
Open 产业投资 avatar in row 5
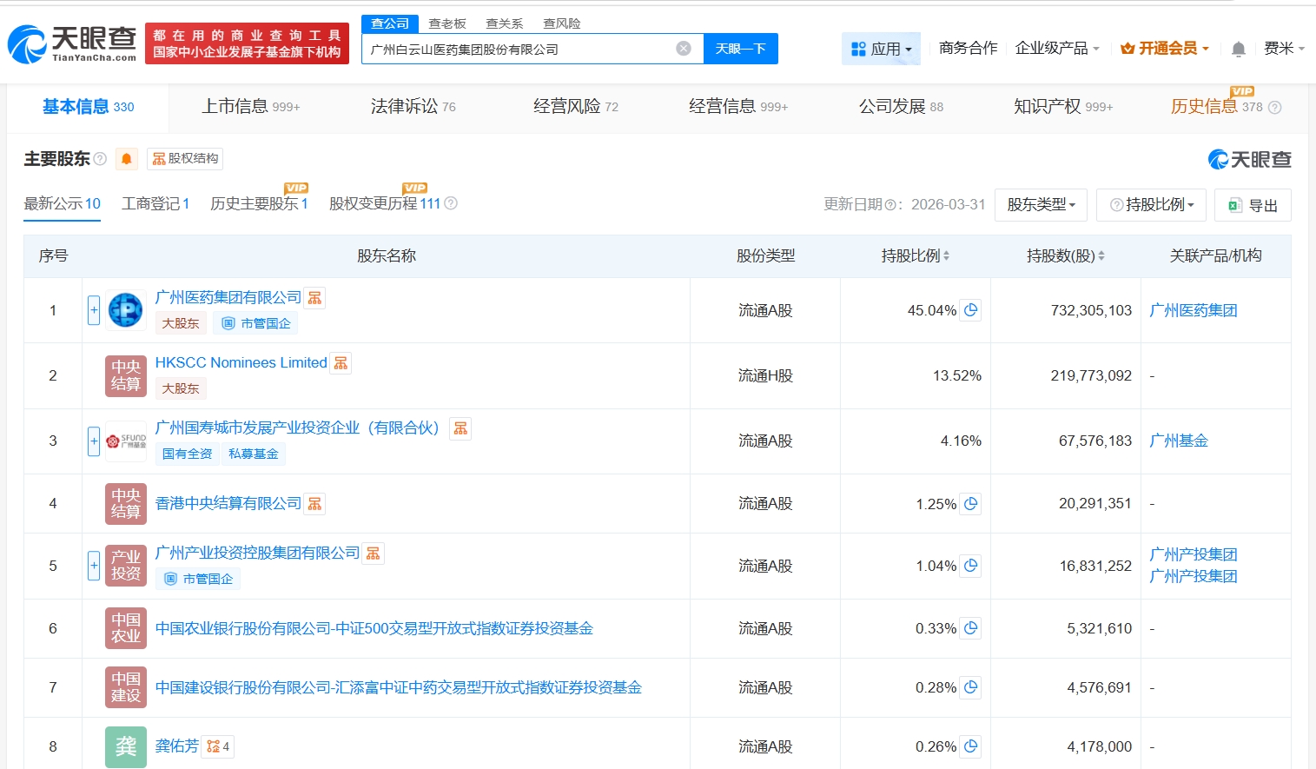click(126, 566)
